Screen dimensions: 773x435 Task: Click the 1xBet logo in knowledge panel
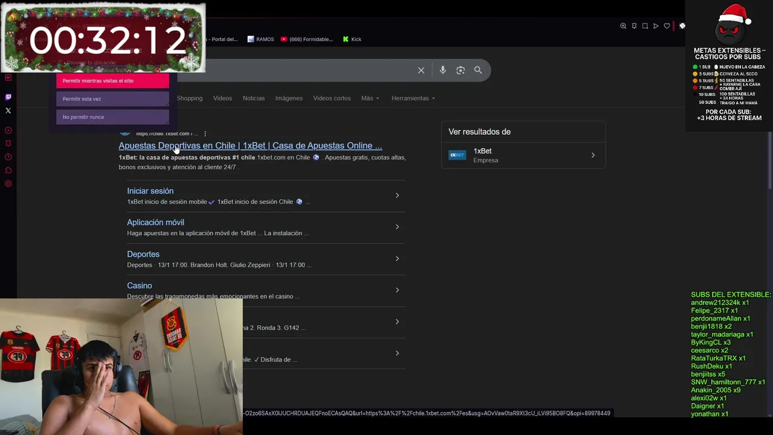tap(457, 155)
